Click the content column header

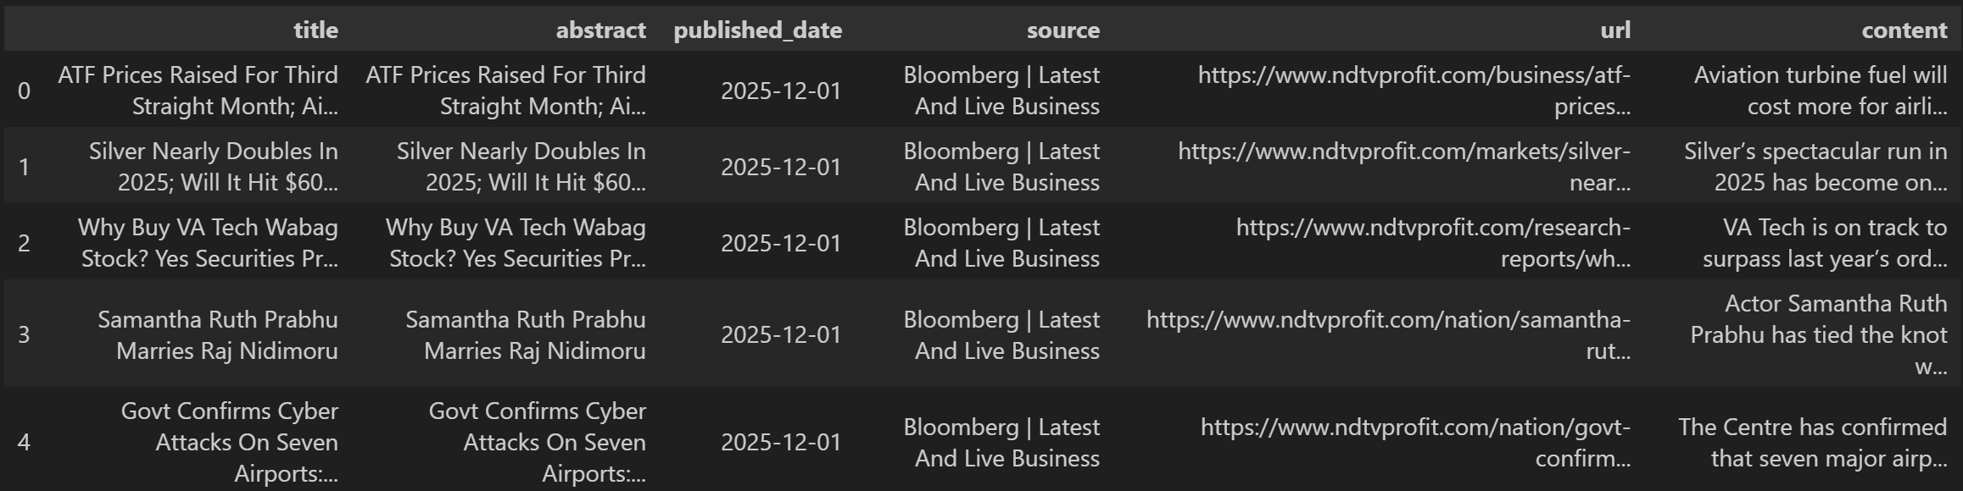(1904, 30)
